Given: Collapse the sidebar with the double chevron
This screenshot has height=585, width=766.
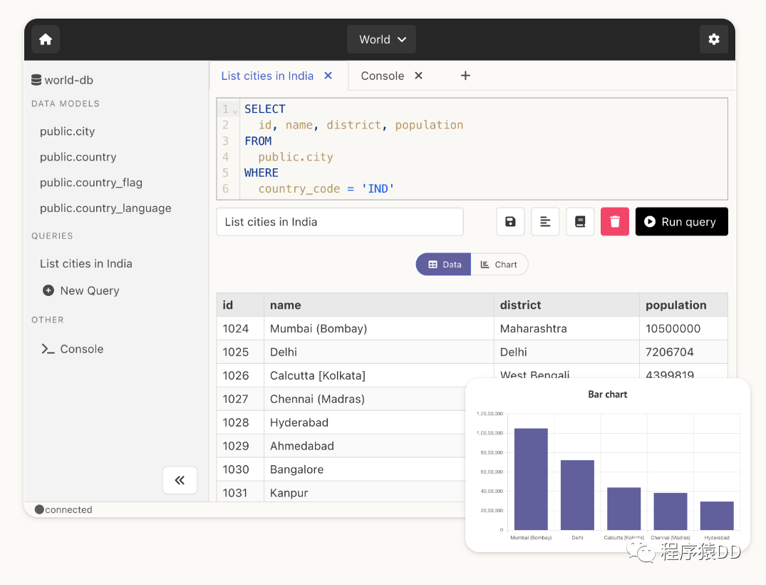Looking at the screenshot, I should (x=180, y=480).
